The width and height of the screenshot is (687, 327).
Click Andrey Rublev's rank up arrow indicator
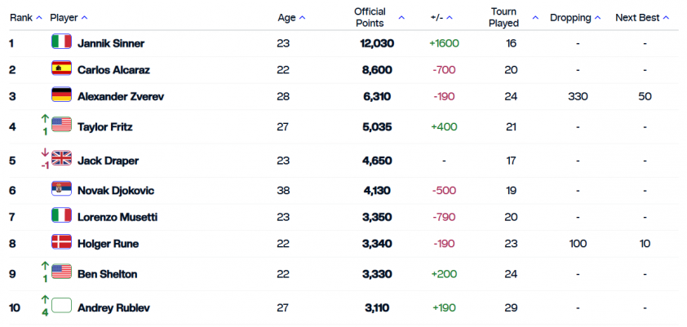[x=44, y=299]
